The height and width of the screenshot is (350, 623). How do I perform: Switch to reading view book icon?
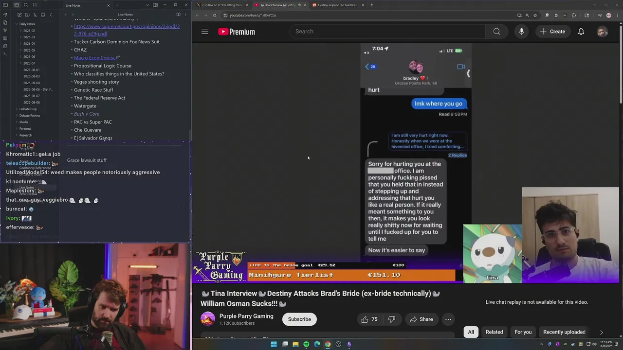(178, 15)
